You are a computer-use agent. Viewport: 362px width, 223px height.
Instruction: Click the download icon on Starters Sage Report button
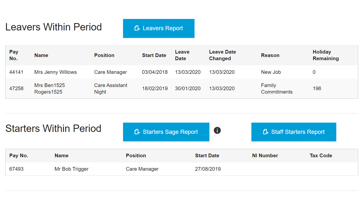137,132
